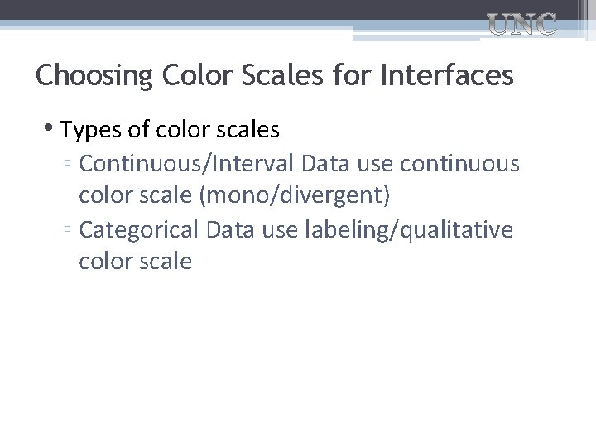This screenshot has height=447, width=596.
Task: Click the word "Types" in the main bullet
Action: [89, 131]
